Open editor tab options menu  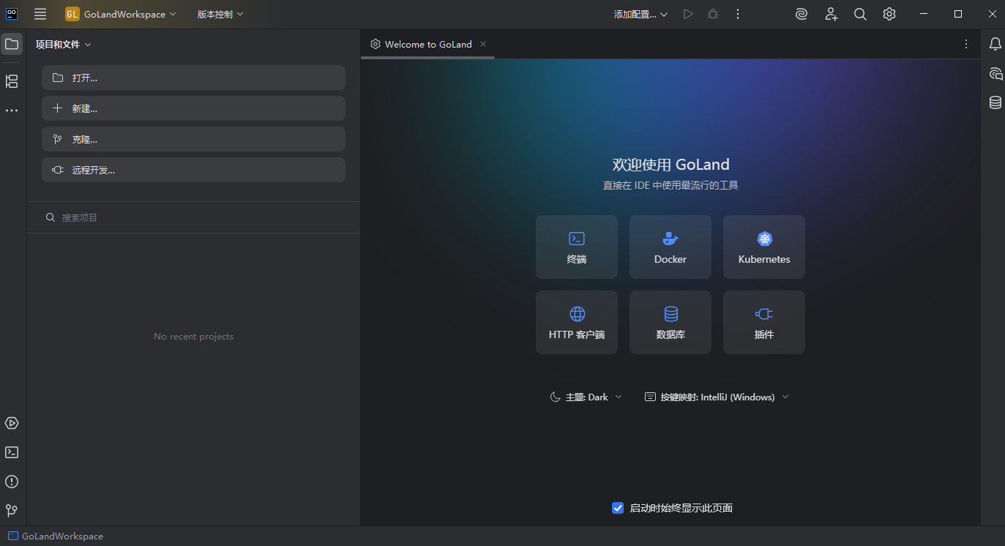coord(966,44)
